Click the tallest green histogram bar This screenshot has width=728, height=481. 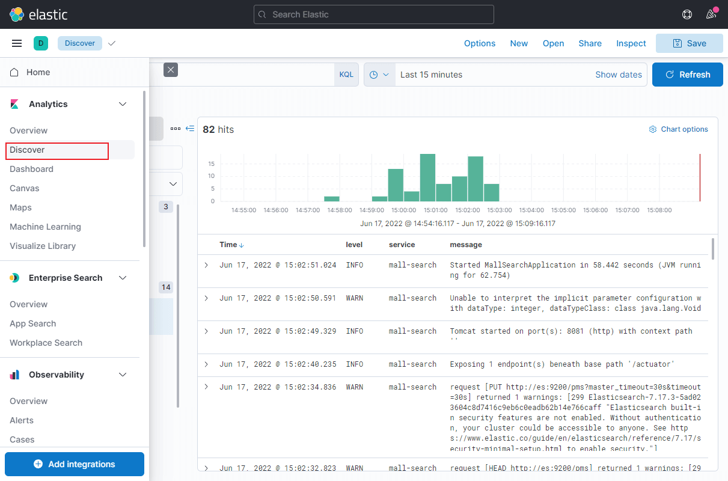[427, 177]
